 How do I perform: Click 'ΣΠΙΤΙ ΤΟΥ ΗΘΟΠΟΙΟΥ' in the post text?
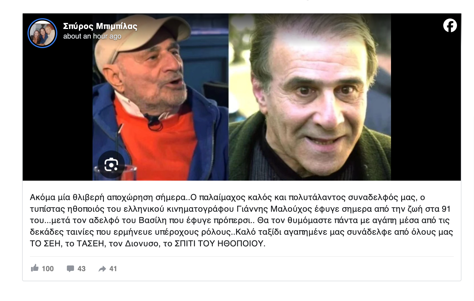(x=219, y=244)
